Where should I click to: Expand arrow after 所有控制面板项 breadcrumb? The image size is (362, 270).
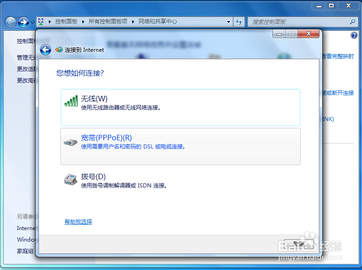133,22
